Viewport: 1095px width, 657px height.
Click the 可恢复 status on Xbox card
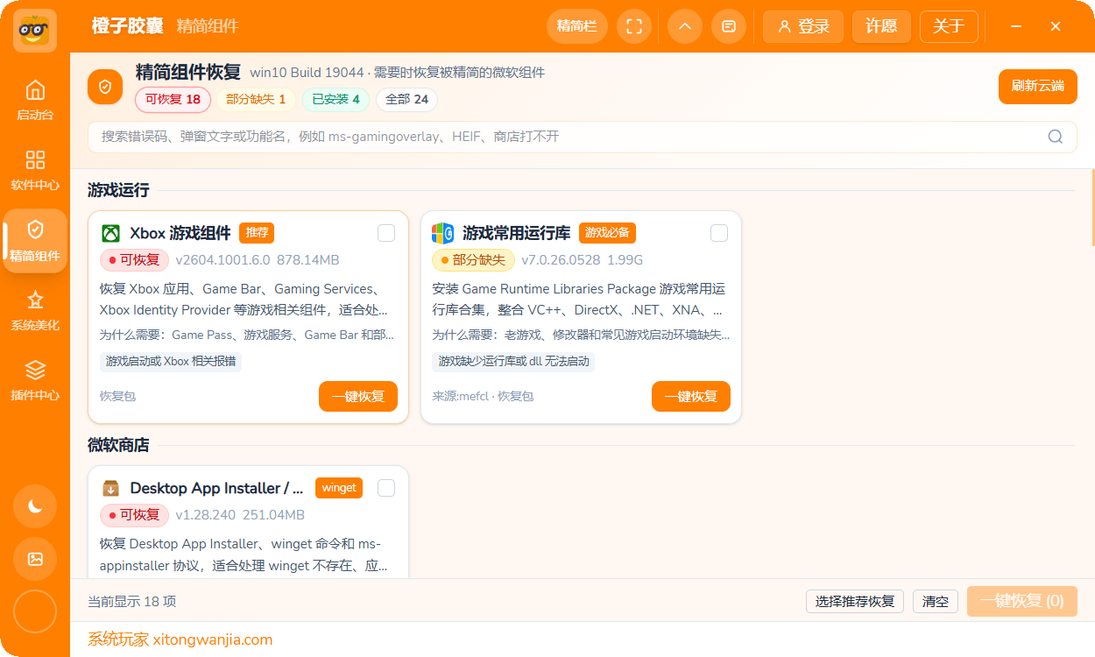(x=134, y=260)
